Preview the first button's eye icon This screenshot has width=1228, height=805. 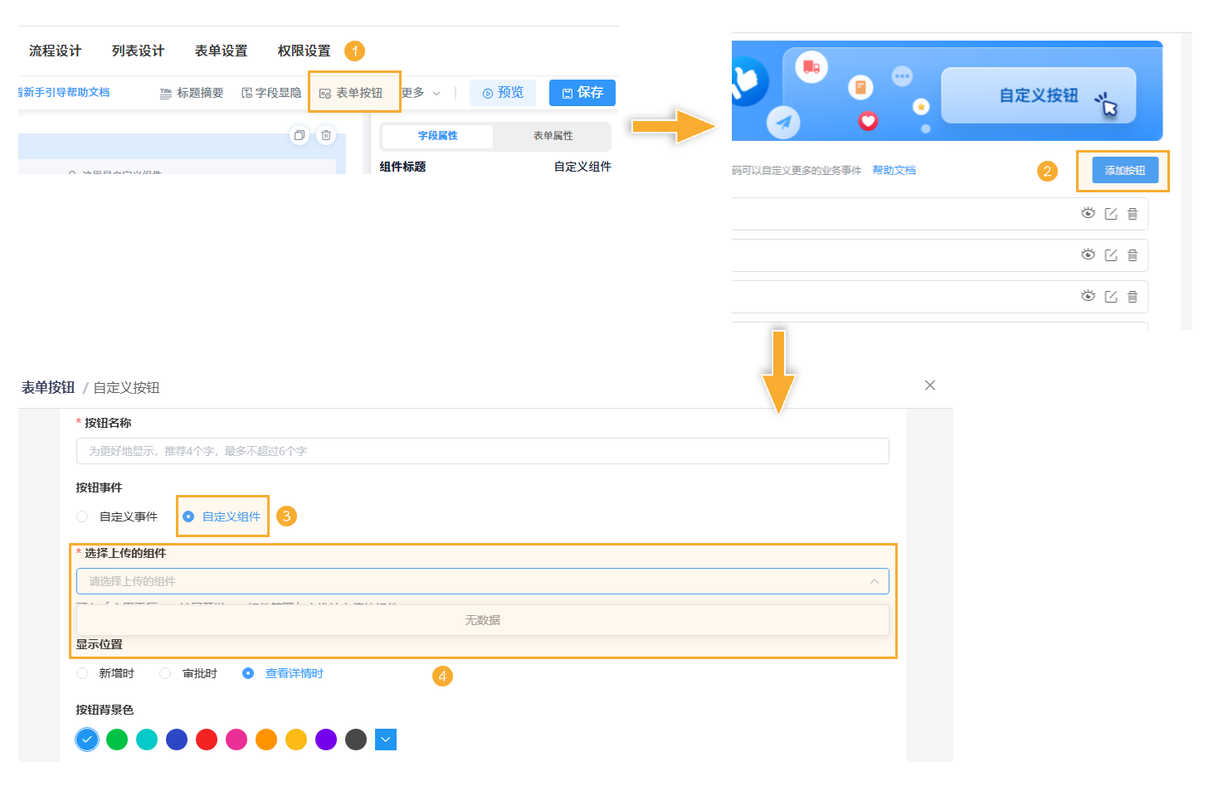coord(1088,213)
